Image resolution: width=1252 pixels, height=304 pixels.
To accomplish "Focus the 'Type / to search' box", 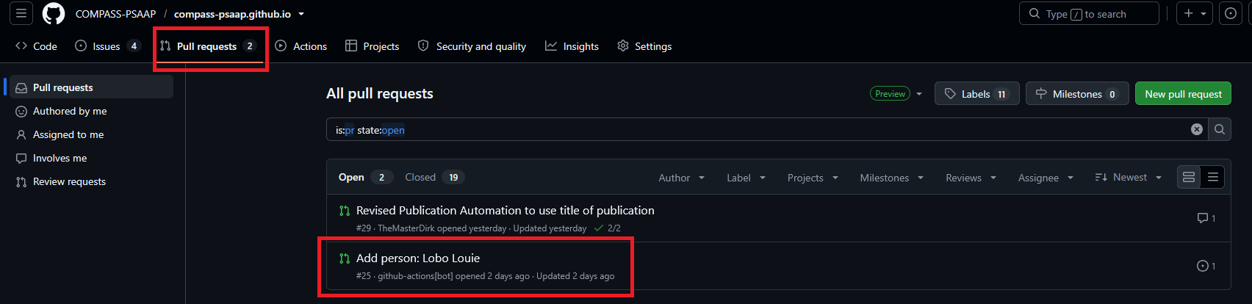I will (x=1089, y=13).
